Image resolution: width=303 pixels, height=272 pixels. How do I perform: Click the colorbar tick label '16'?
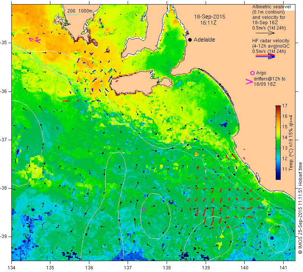pos(285,116)
